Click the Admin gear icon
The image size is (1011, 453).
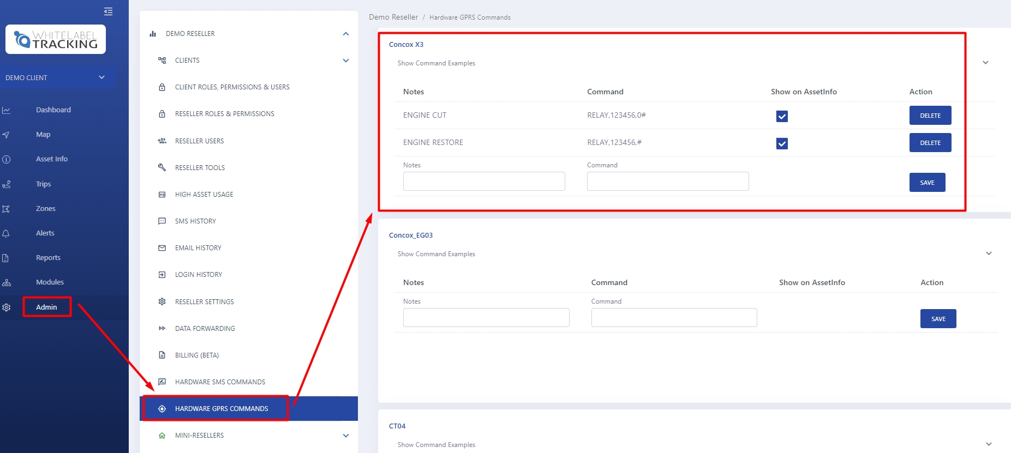pyautogui.click(x=7, y=307)
